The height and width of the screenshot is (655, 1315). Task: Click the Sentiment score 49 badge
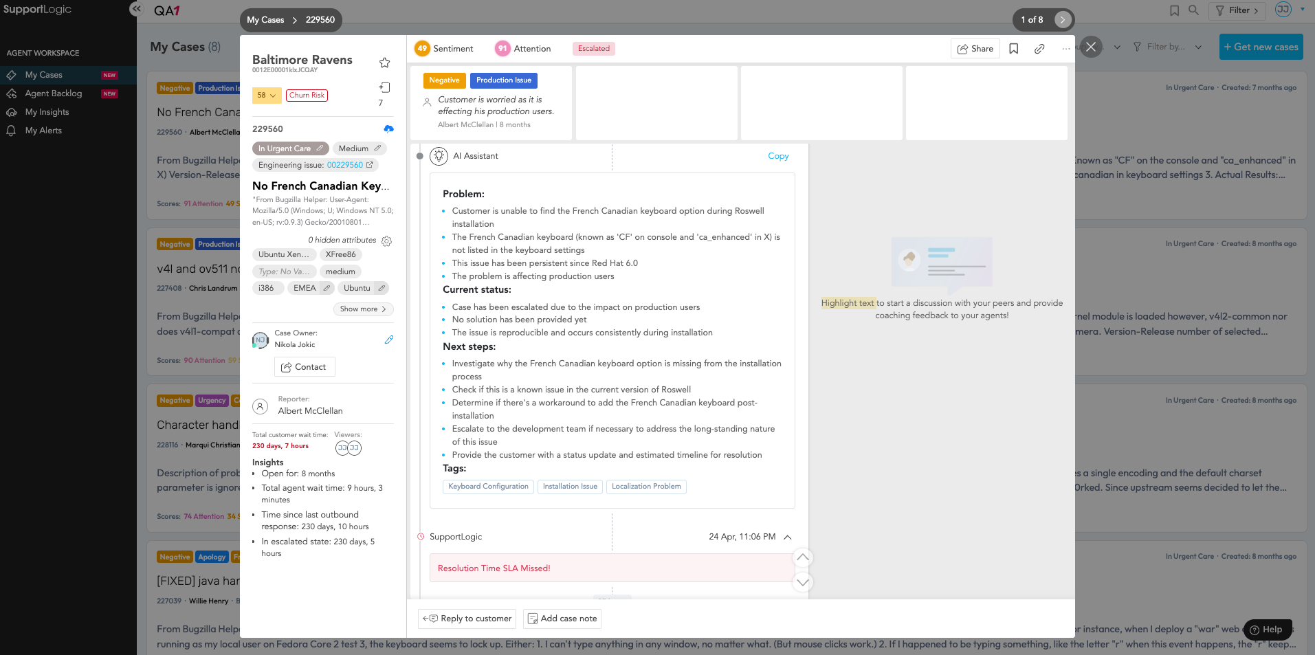(422, 48)
